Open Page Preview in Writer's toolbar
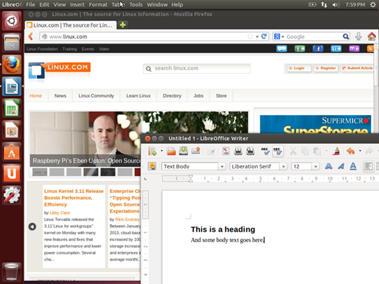Screen dimensions: 379x284 click(250, 151)
